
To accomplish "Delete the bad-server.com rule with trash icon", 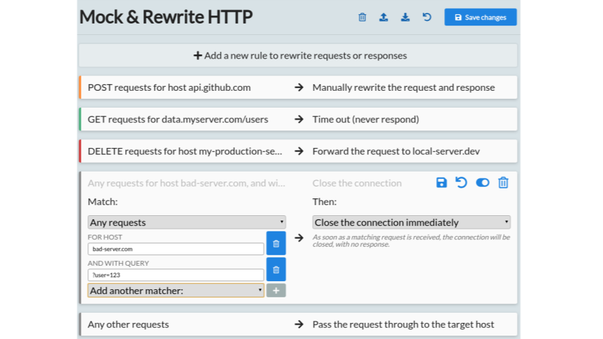I will tap(503, 182).
